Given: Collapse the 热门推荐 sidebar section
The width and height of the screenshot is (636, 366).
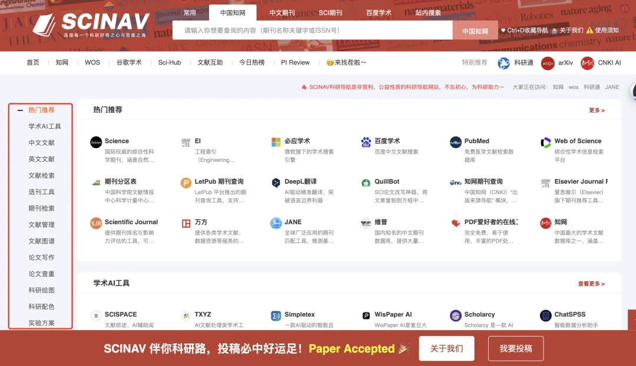Looking at the screenshot, I should (x=20, y=110).
